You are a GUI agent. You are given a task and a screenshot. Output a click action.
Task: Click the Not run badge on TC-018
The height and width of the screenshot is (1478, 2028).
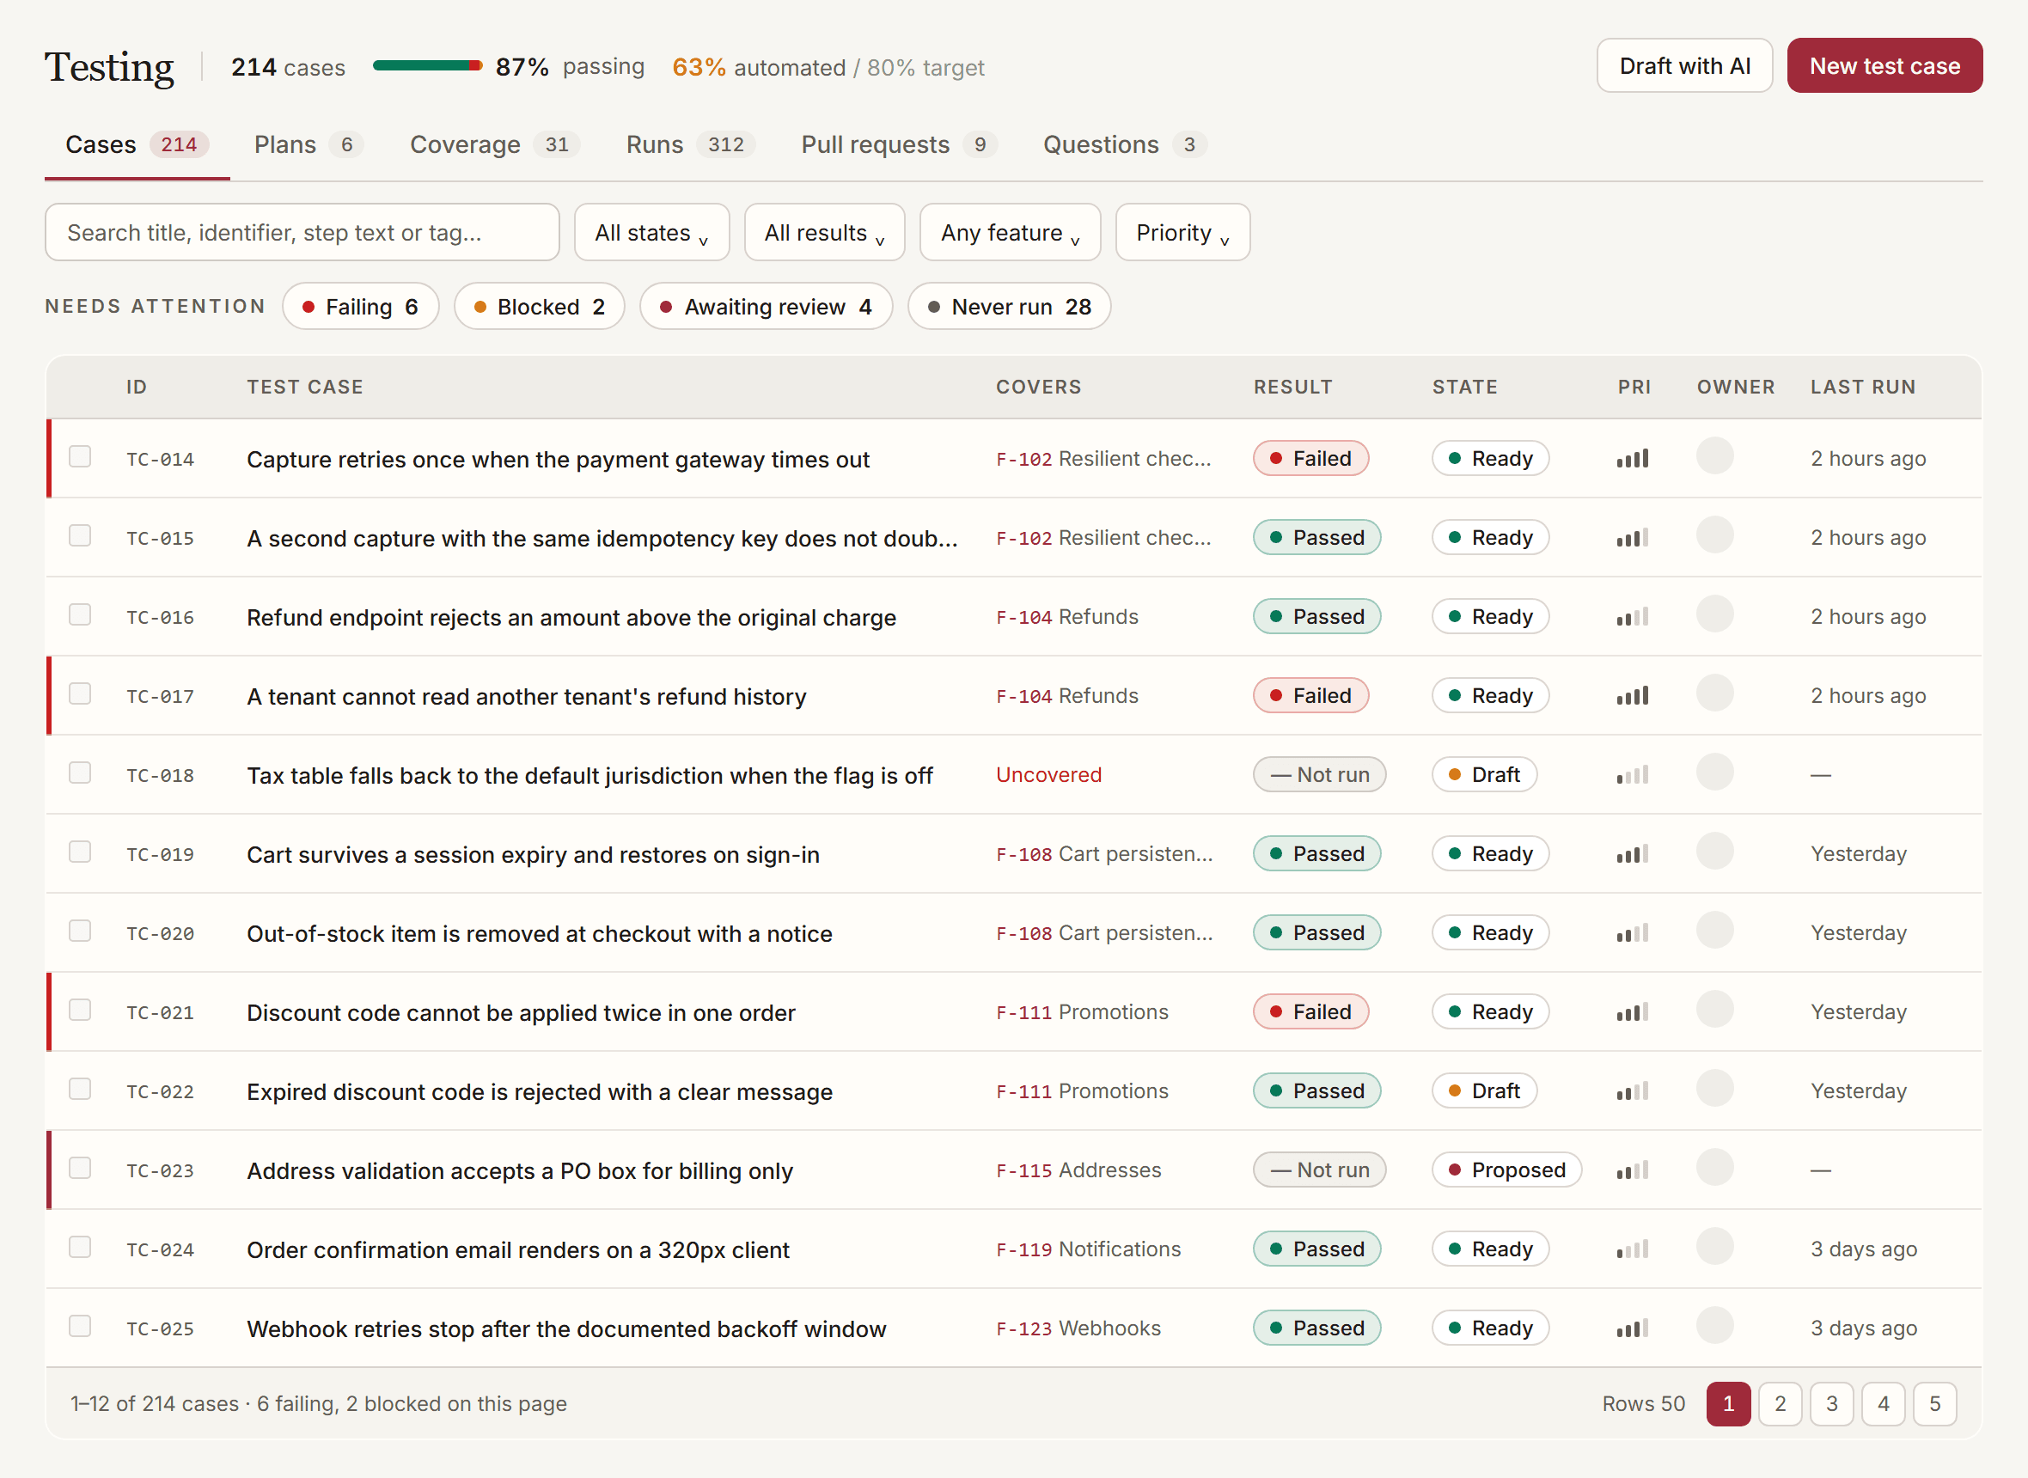pos(1320,775)
